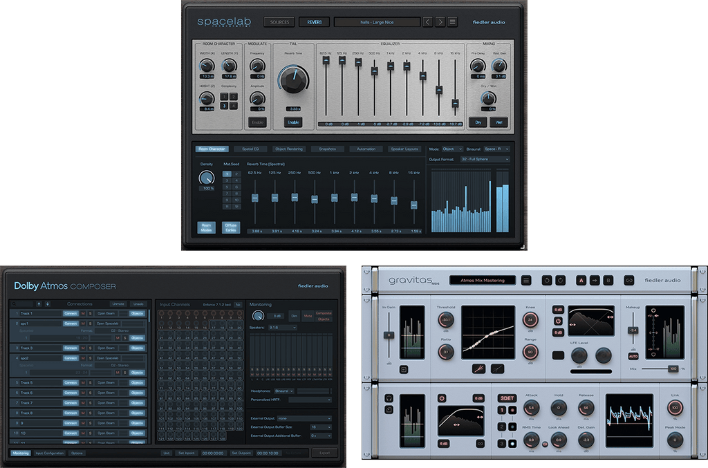Move connection up with the arrow icon
Image resolution: width=708 pixels, height=468 pixels.
39,303
